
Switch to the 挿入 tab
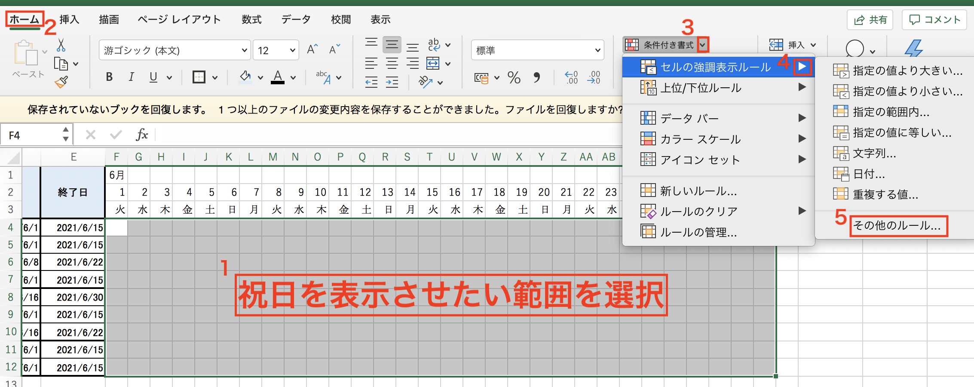pyautogui.click(x=69, y=20)
